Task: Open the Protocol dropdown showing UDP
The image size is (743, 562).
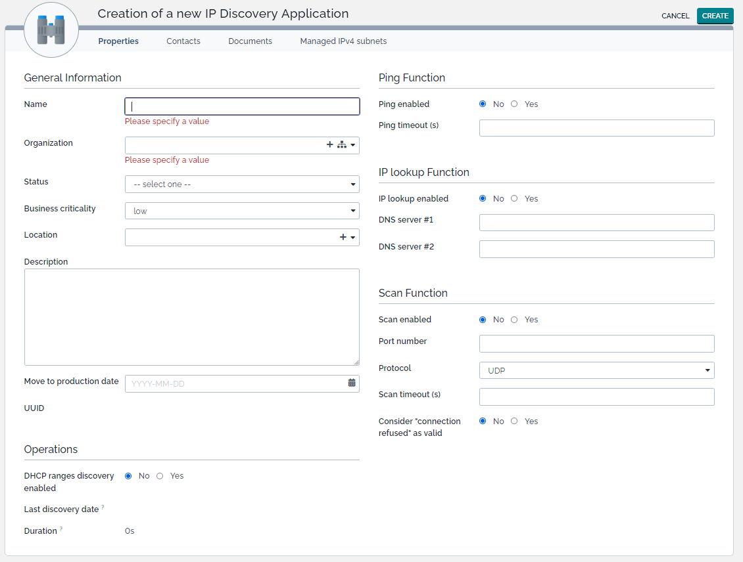Action: coord(596,370)
